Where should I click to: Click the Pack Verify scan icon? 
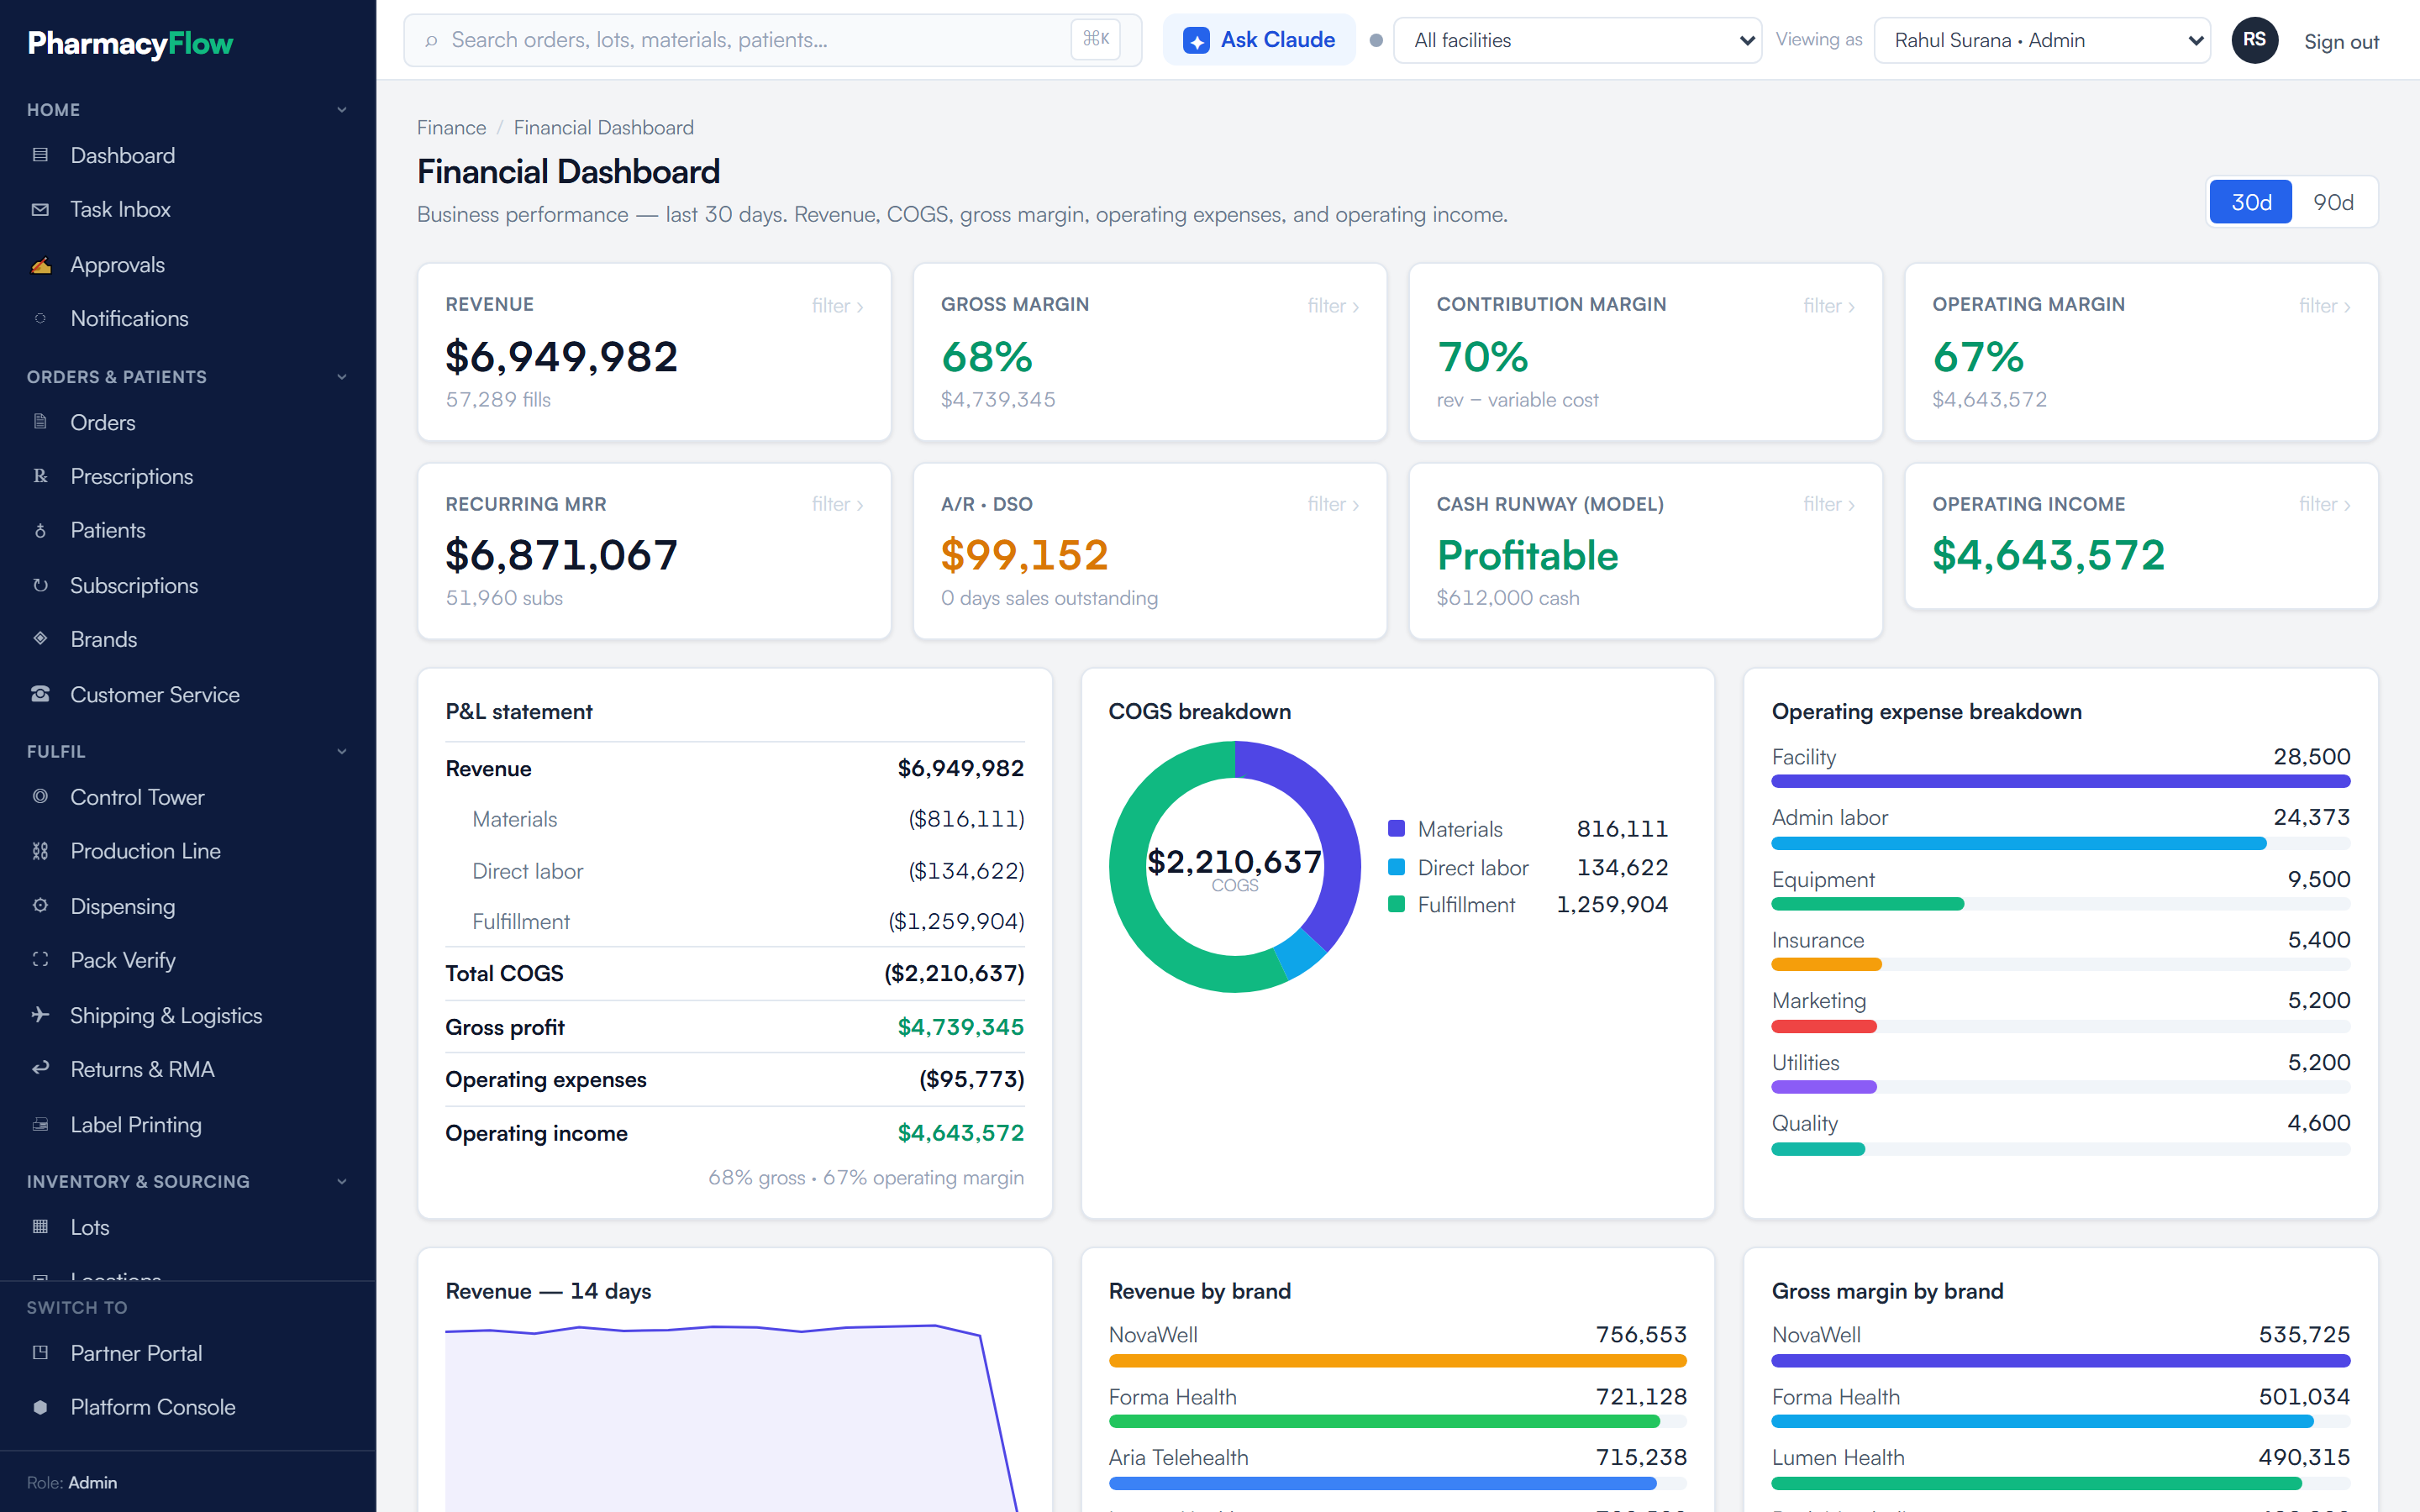tap(40, 960)
